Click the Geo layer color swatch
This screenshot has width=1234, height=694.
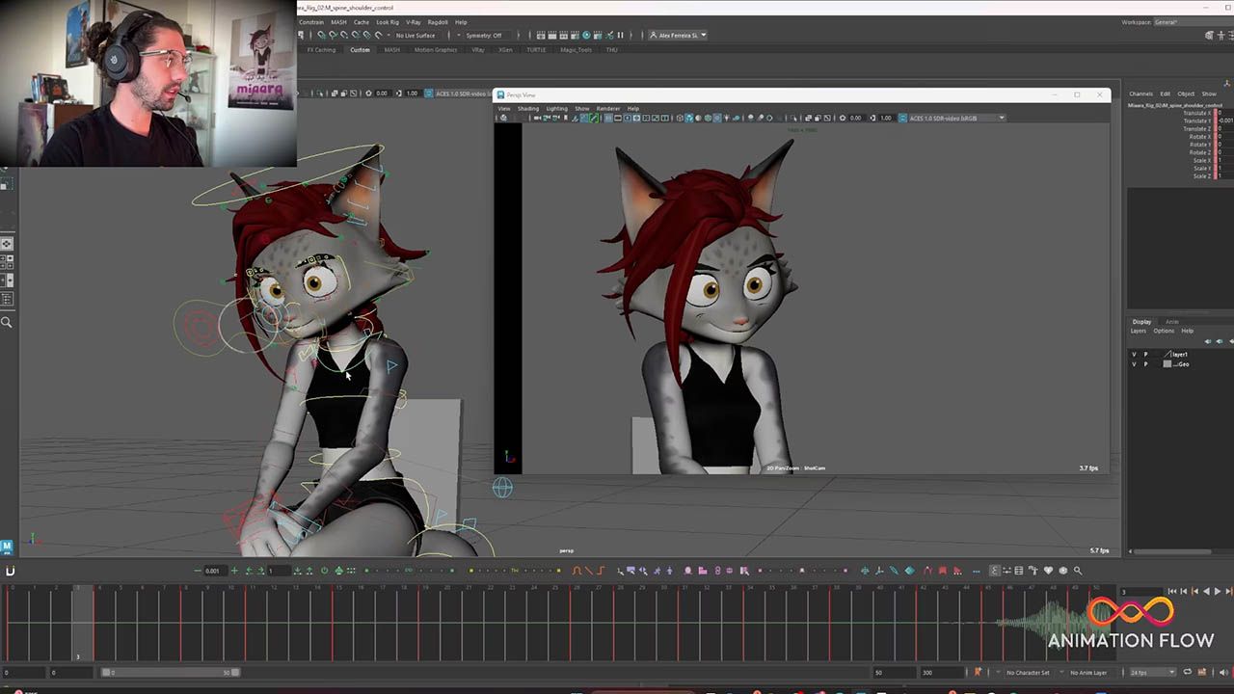pyautogui.click(x=1167, y=364)
